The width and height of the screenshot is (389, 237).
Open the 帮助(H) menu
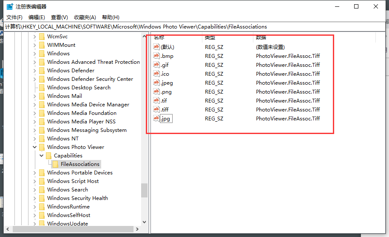tap(111, 17)
